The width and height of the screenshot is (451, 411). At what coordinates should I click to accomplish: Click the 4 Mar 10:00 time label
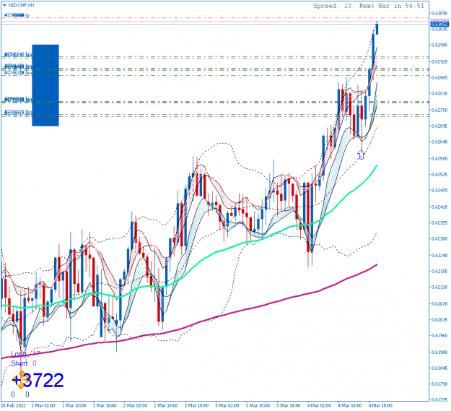coord(350,406)
